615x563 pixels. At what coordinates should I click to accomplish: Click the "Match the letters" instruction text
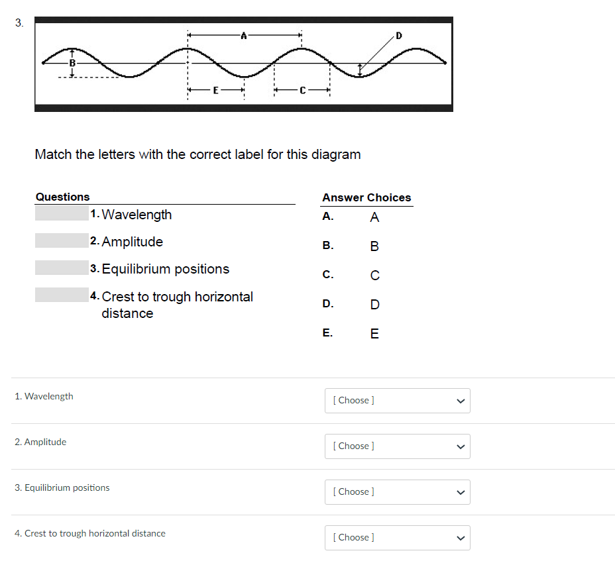pos(197,154)
